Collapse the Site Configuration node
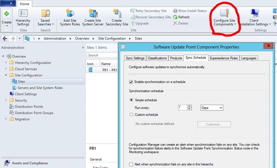277x168 pixels. (x=6, y=75)
